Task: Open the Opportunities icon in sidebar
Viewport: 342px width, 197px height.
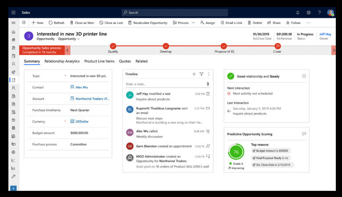Action: click(13, 80)
